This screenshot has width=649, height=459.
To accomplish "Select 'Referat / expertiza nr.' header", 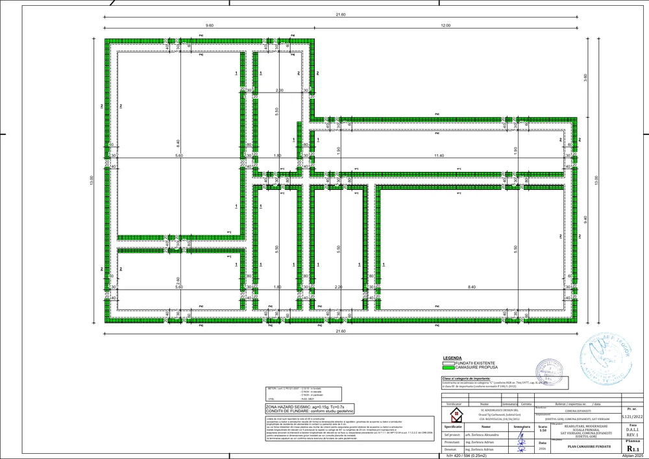I will click(570, 404).
